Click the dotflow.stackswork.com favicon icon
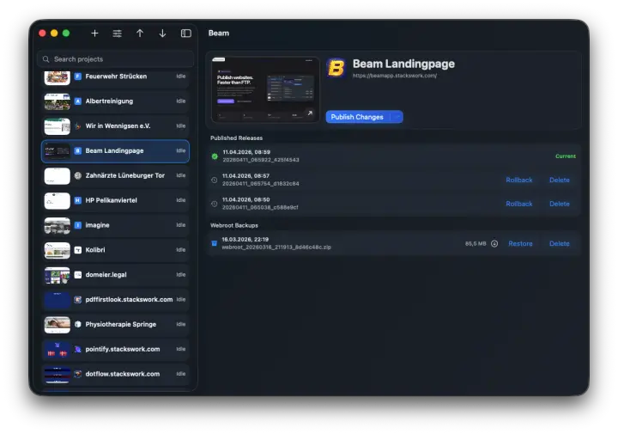618x434 pixels. tap(78, 375)
